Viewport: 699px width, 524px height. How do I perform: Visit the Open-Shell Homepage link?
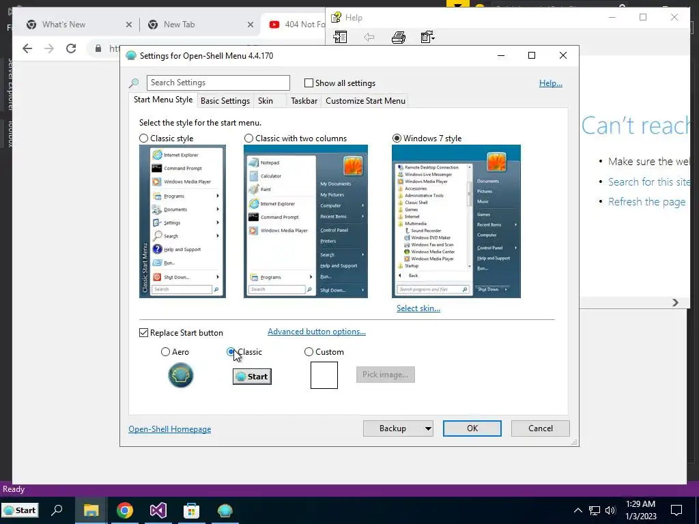tap(169, 429)
